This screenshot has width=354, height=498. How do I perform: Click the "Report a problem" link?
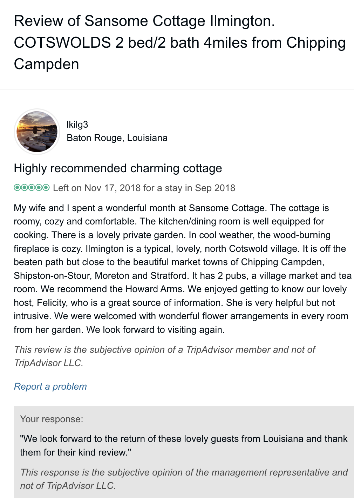pyautogui.click(x=50, y=386)
